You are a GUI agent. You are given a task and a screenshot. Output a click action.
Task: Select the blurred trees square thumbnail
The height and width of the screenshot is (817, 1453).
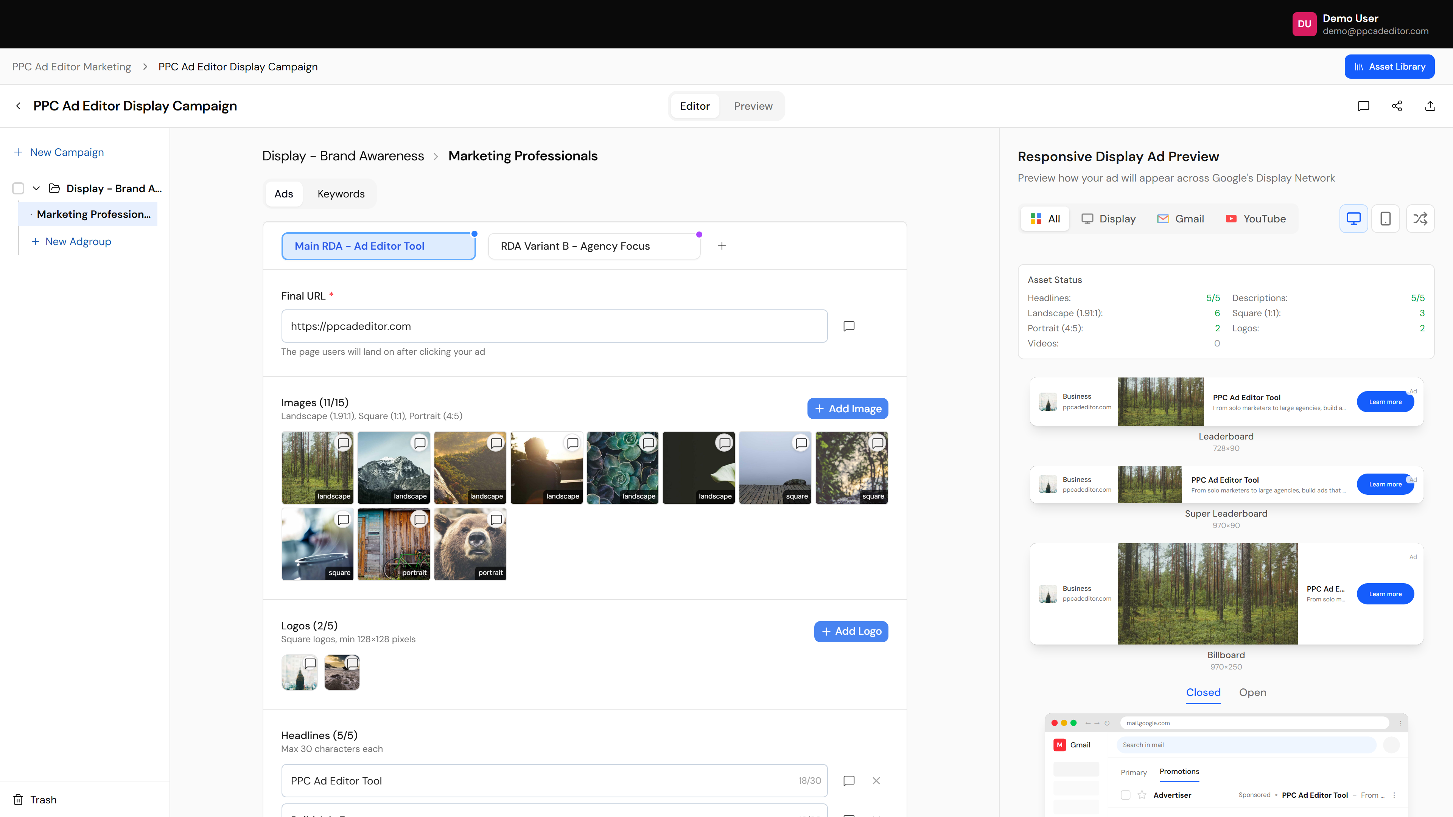tap(851, 468)
